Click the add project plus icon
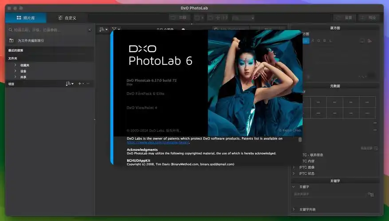The image size is (389, 221). click(x=80, y=84)
